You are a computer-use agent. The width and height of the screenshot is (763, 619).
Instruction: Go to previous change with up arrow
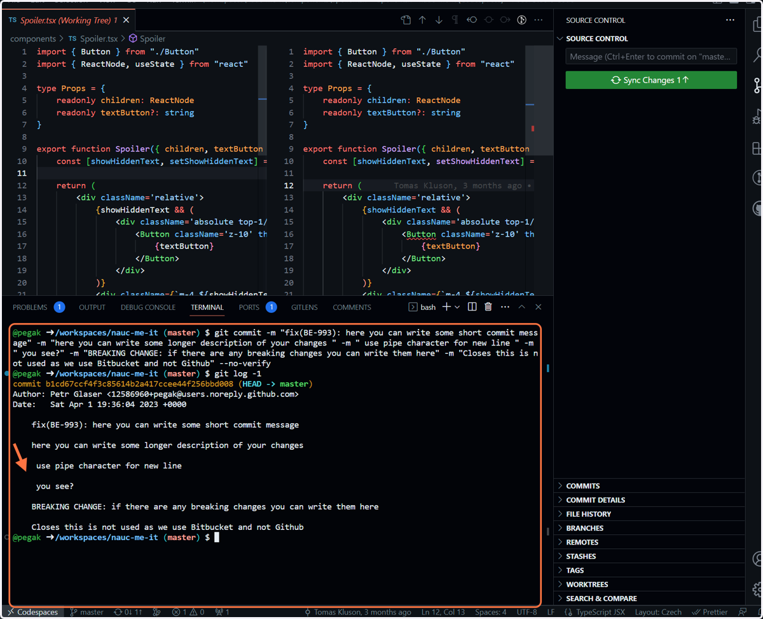tap(422, 20)
